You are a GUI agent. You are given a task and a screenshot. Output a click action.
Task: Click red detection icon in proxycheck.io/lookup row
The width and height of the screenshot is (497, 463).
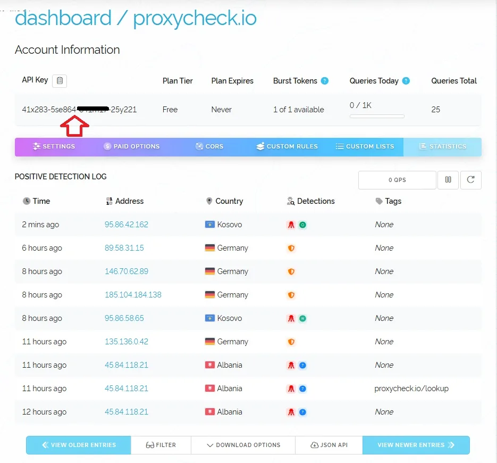click(291, 388)
